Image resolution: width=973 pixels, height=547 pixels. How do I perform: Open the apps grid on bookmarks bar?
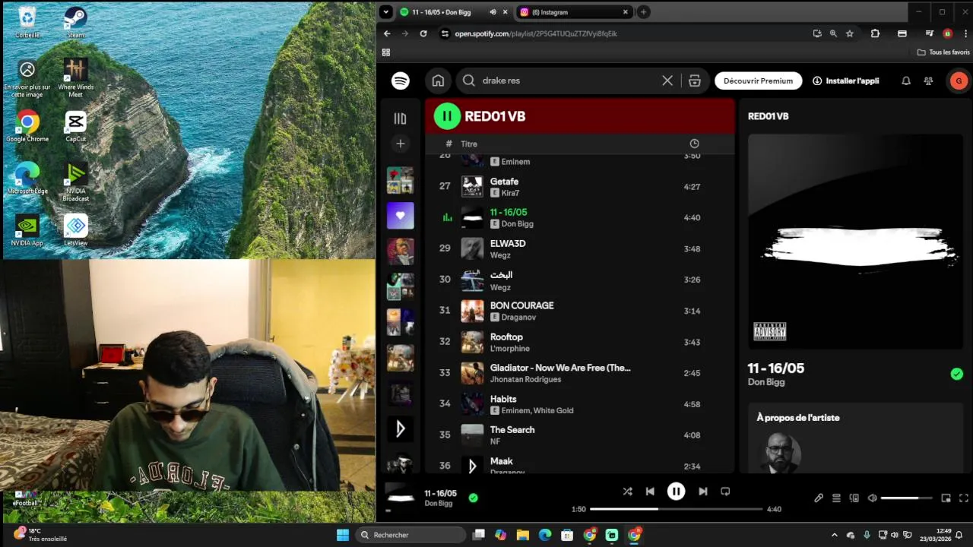coord(386,52)
